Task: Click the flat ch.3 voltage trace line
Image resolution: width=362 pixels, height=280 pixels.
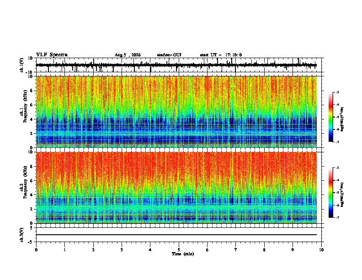Action: (x=176, y=235)
